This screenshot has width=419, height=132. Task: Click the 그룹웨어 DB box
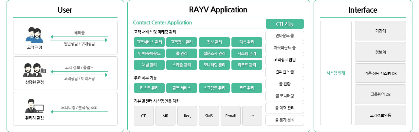click(381, 94)
